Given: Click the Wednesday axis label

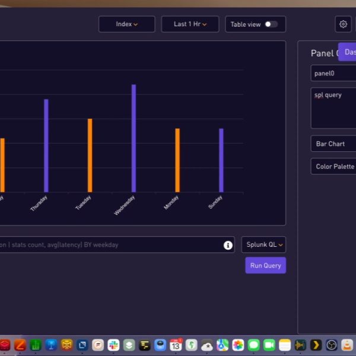Looking at the screenshot, I should tap(125, 205).
